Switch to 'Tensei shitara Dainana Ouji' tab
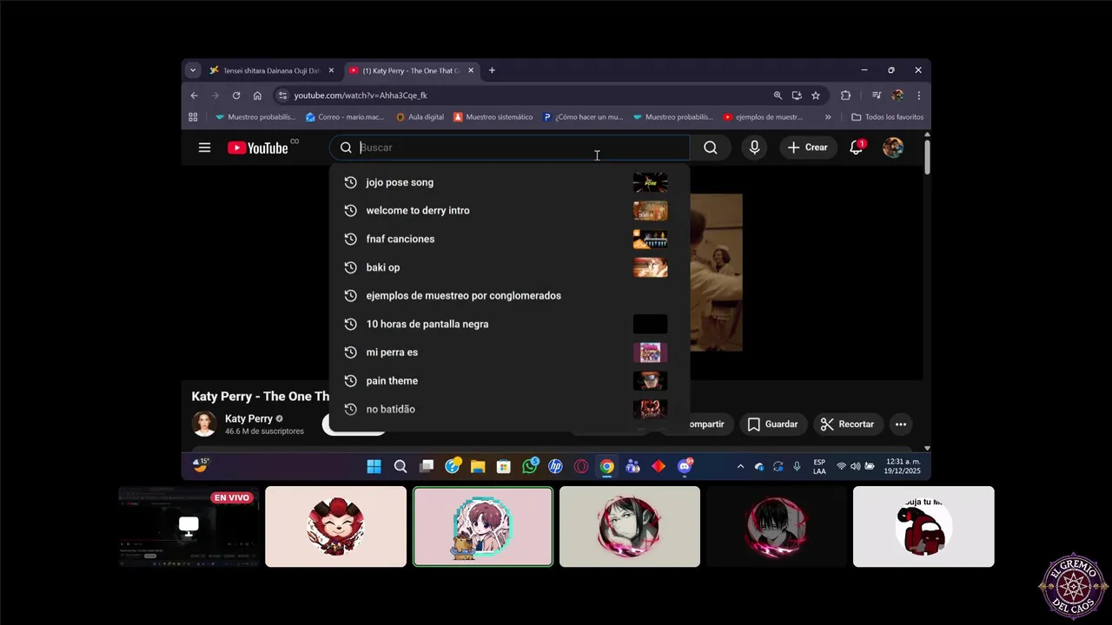The height and width of the screenshot is (625, 1112). coord(272,70)
